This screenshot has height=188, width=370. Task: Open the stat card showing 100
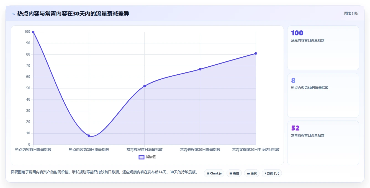coord(323,48)
